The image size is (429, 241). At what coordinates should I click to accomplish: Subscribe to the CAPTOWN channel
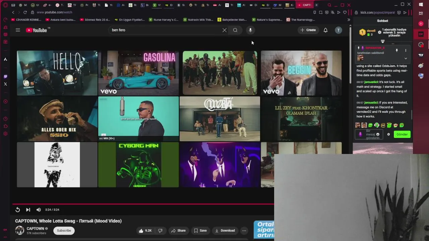point(64,231)
